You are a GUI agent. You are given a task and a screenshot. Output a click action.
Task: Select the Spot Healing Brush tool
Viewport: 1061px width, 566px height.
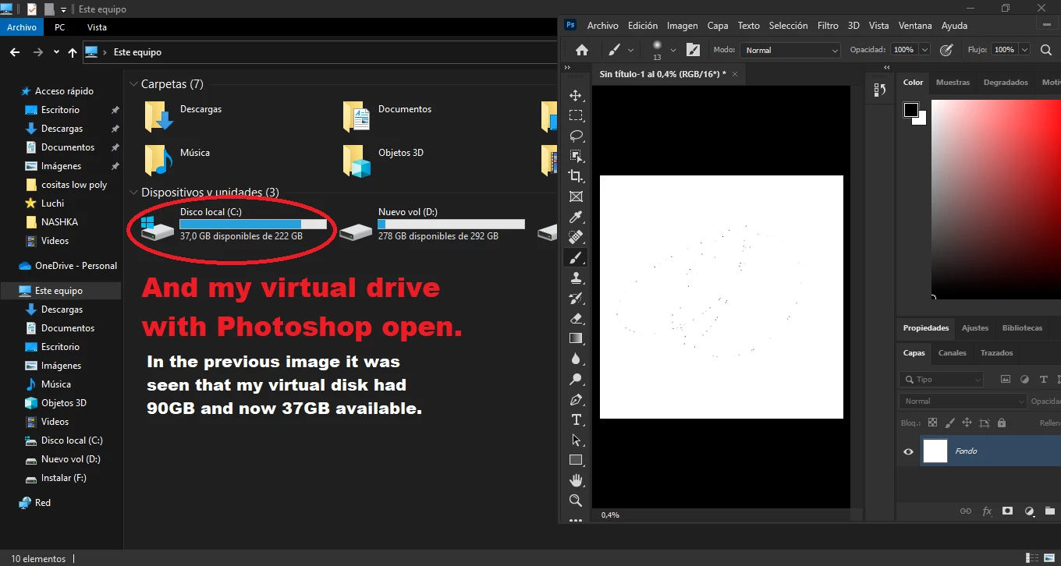tap(576, 237)
